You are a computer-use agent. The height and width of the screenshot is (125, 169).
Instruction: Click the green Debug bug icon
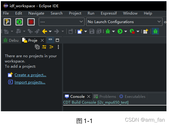coord(108,31)
